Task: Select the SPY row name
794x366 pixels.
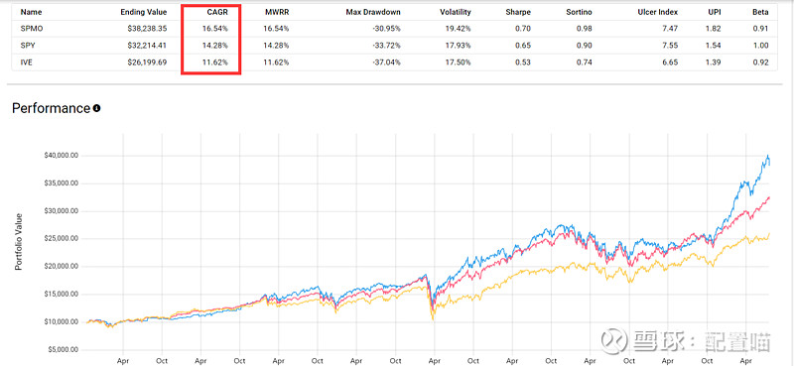Action: pyautogui.click(x=27, y=46)
